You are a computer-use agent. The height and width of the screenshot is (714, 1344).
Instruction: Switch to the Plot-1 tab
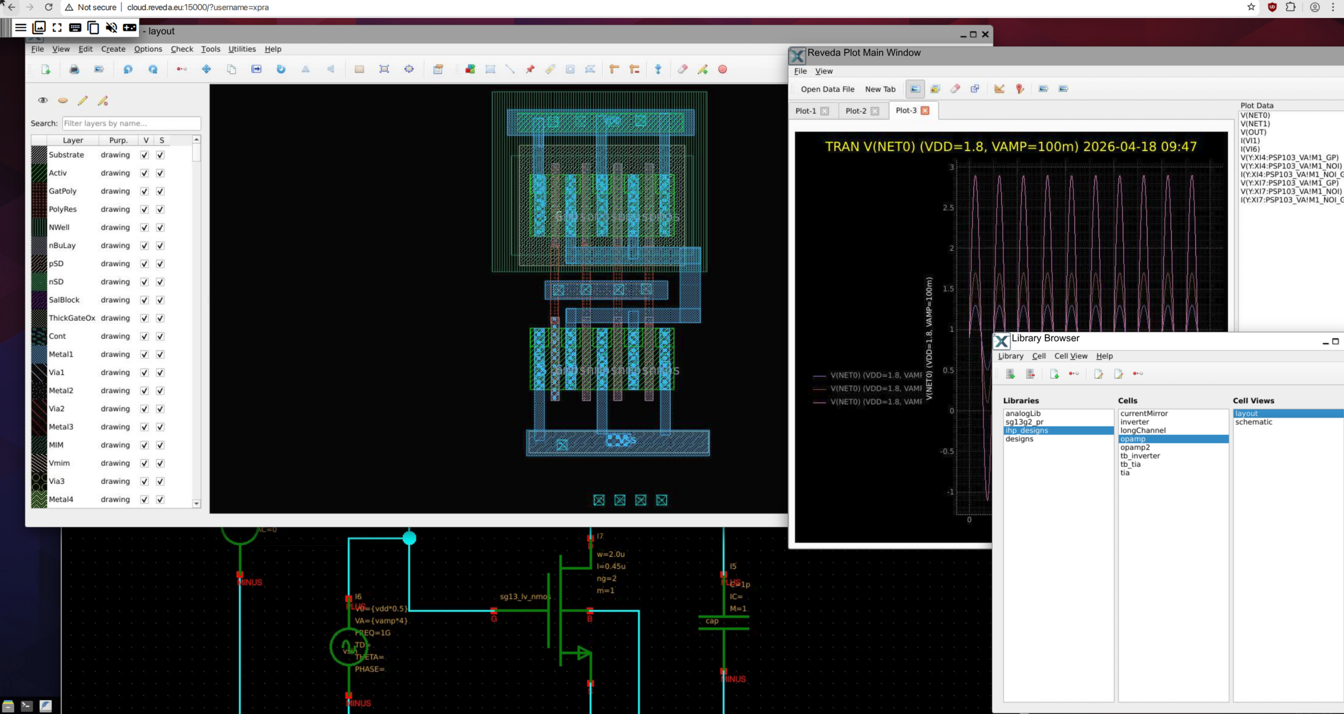(805, 111)
